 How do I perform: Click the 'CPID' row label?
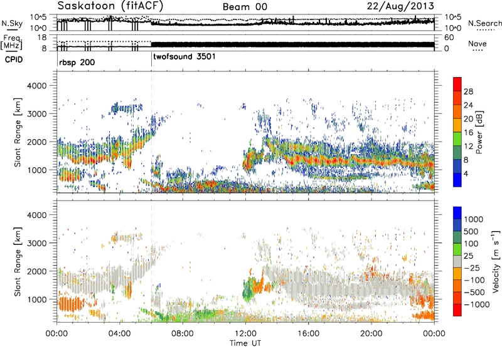click(x=14, y=60)
